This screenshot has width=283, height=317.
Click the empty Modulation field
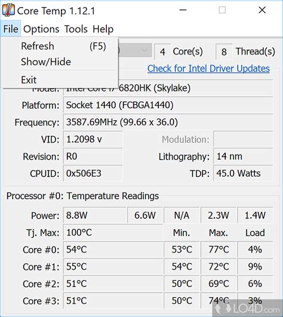pyautogui.click(x=243, y=139)
